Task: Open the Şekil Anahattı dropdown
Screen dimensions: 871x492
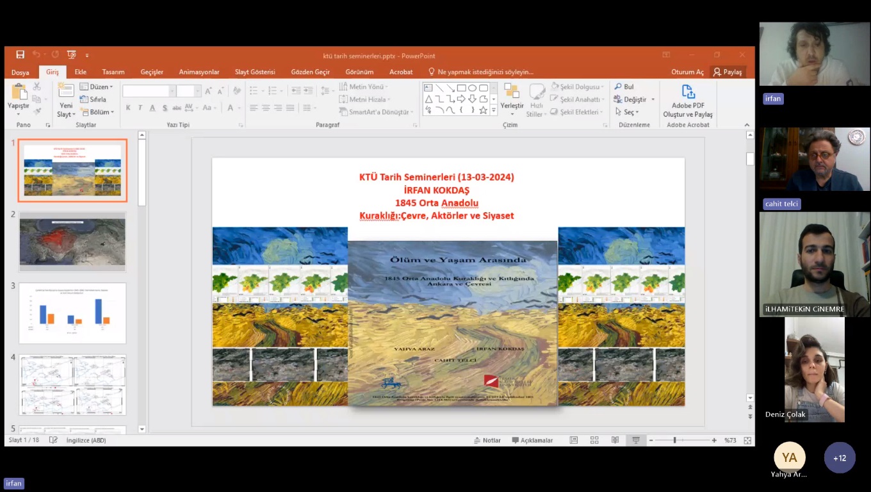Action: click(x=576, y=99)
